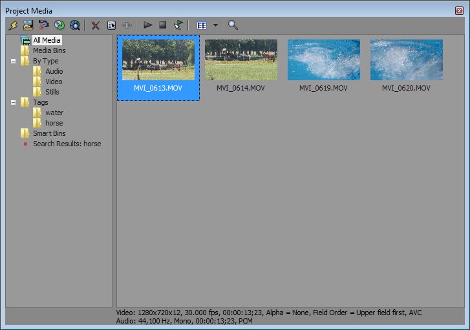Screen dimensions: 470x330
Task: Click the Media FX icon
Action: (127, 25)
